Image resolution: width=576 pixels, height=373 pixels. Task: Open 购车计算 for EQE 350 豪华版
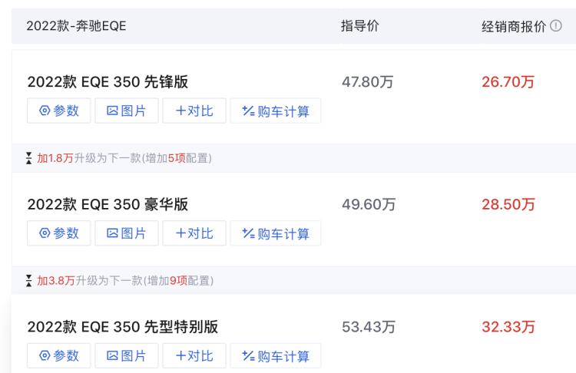pos(275,233)
